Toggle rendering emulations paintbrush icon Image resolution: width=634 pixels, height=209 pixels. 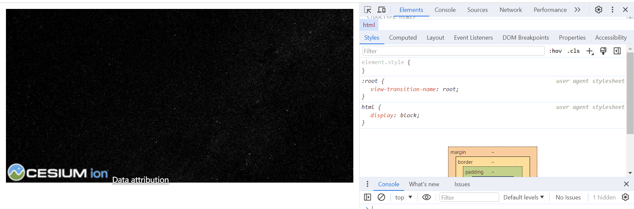(x=603, y=51)
